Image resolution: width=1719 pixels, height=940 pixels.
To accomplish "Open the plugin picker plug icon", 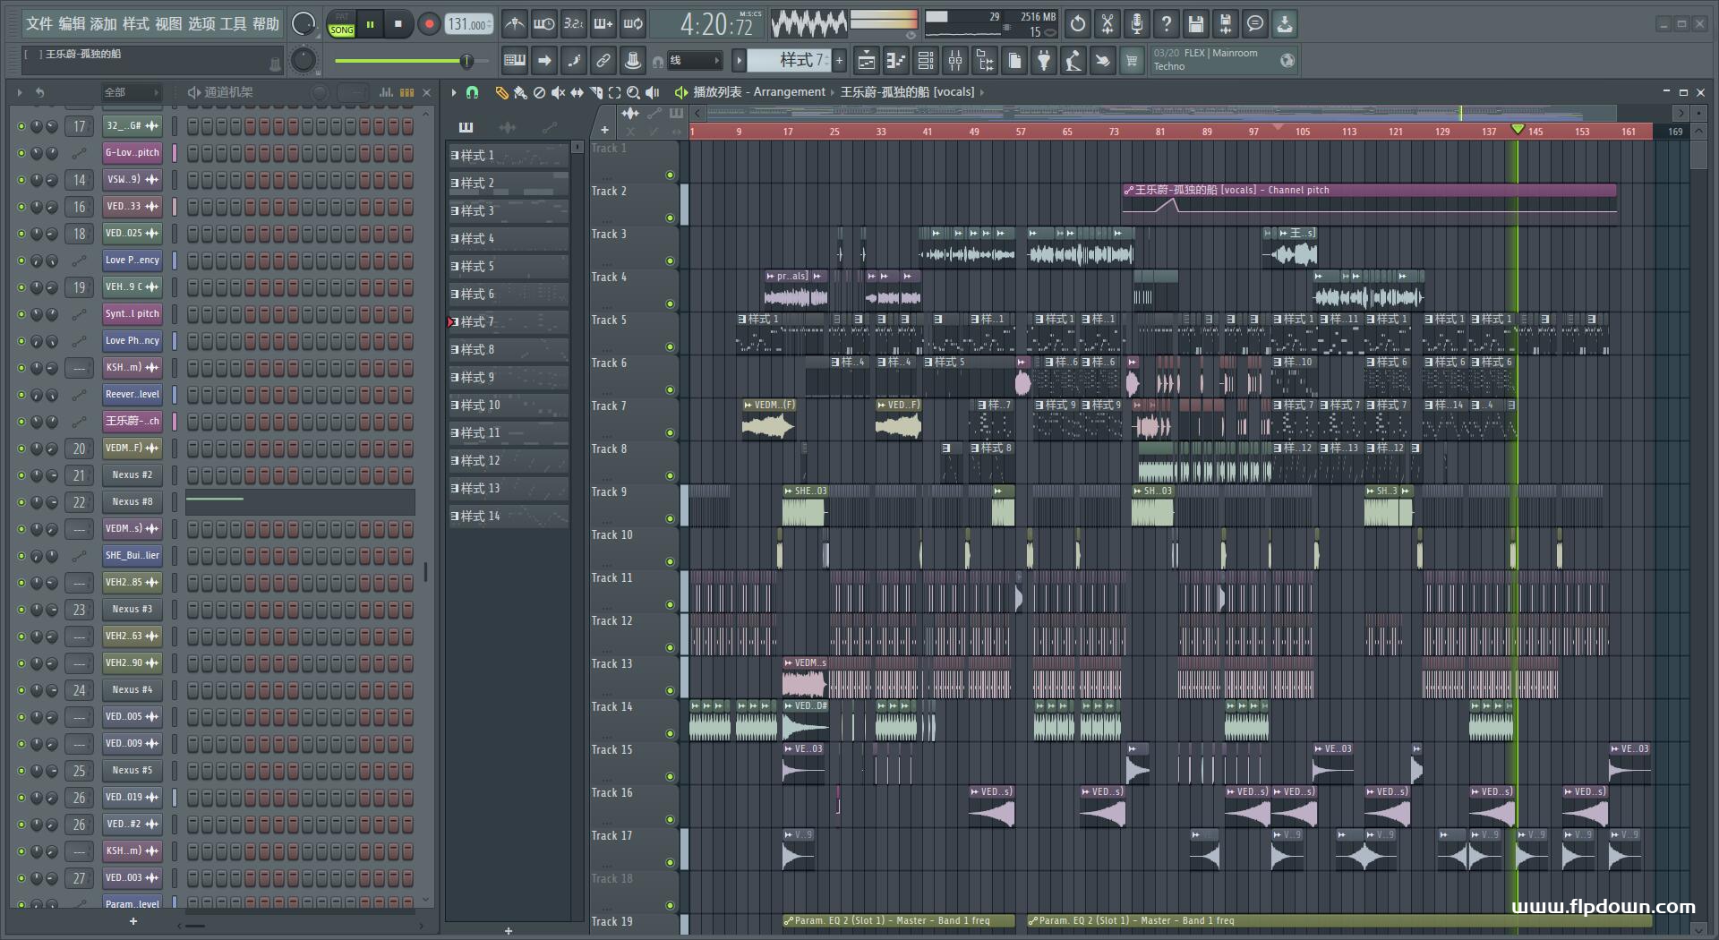I will [1044, 61].
